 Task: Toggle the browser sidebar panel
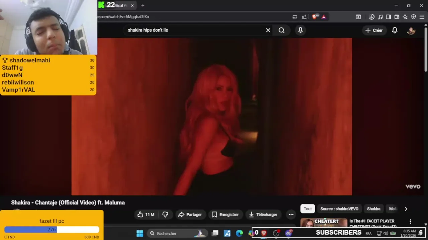point(388,17)
